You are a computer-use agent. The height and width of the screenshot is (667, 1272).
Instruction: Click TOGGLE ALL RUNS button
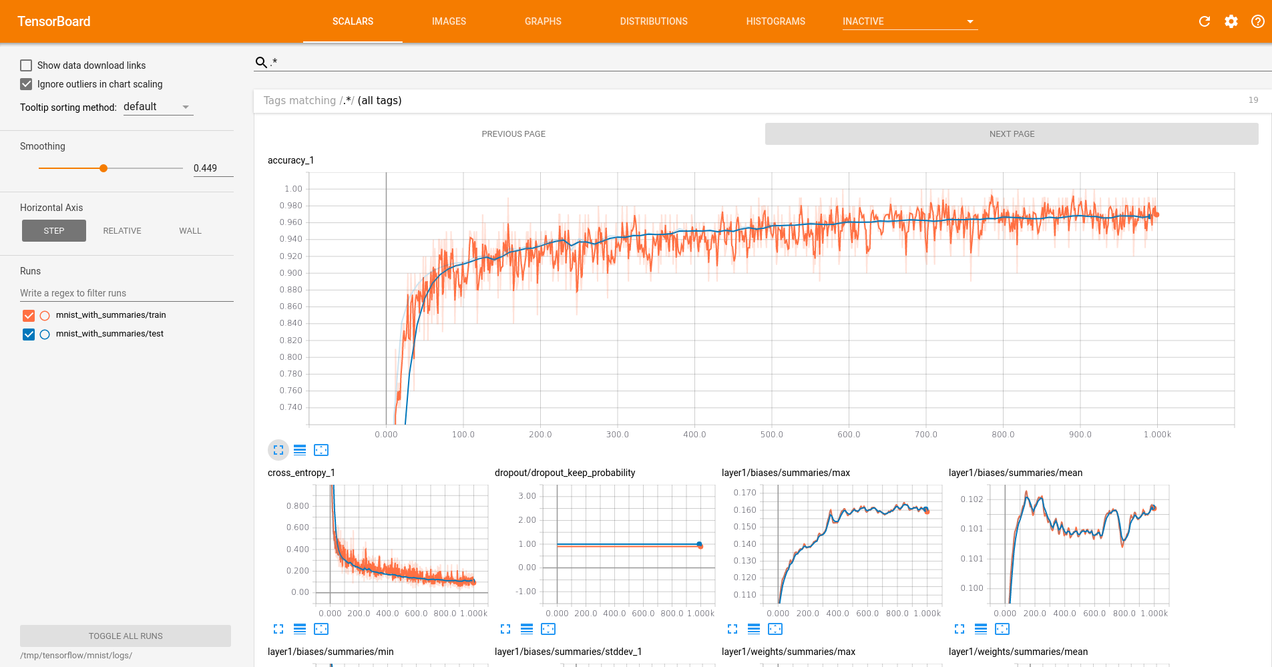[126, 636]
